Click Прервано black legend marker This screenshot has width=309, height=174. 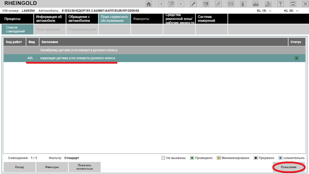coord(256,158)
